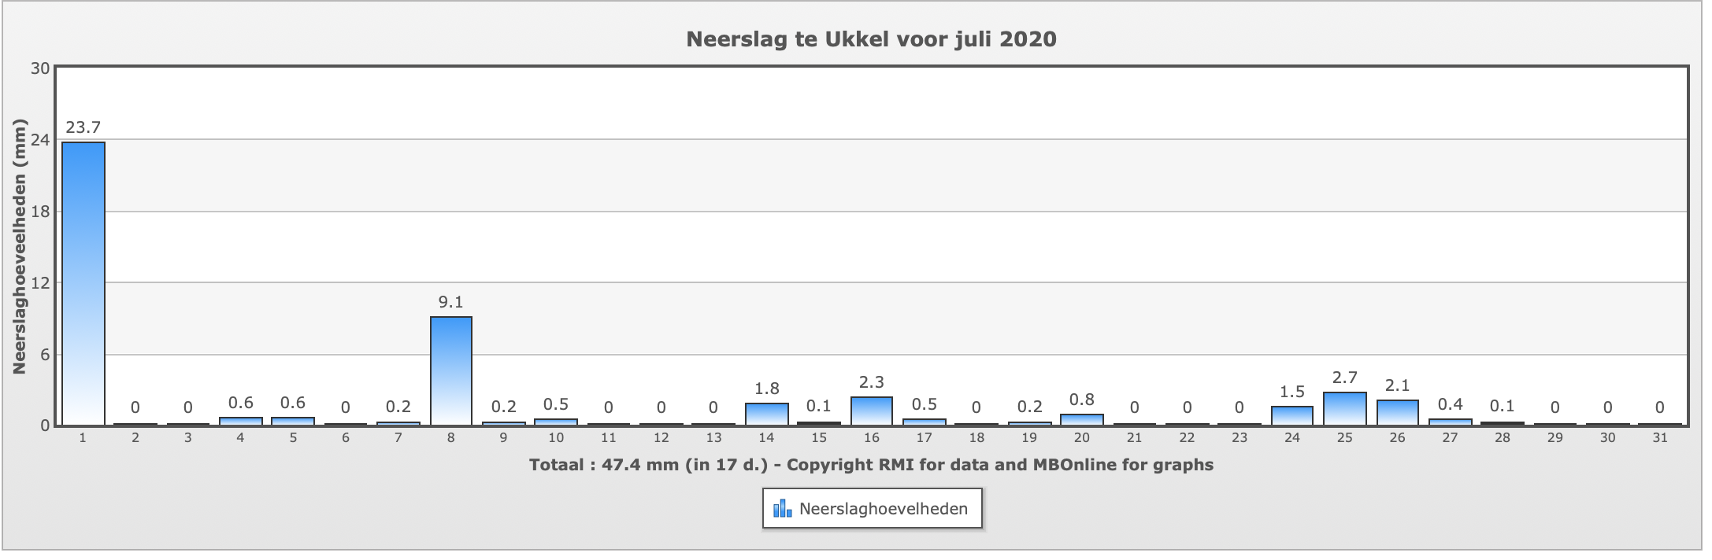Click the day 20 bar showing 0.8
The height and width of the screenshot is (560, 1712).
tap(1082, 419)
